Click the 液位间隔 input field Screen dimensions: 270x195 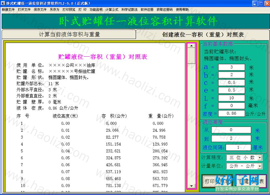point(238,147)
